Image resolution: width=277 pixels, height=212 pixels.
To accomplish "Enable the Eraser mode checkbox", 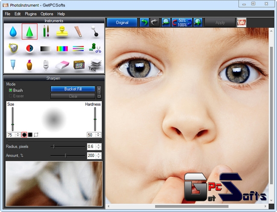I will [x=10, y=96].
